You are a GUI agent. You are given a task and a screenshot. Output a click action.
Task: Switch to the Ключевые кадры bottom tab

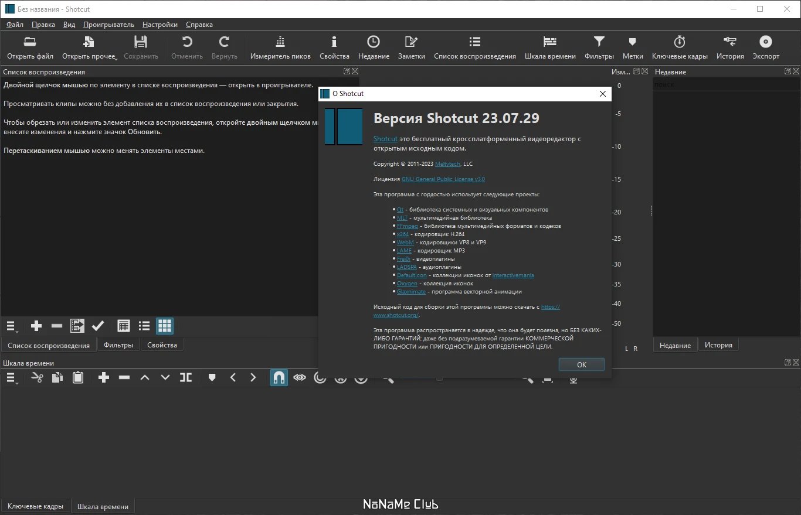click(36, 506)
